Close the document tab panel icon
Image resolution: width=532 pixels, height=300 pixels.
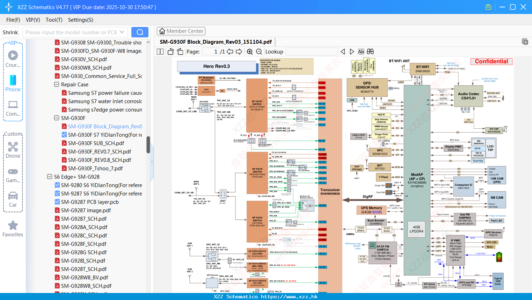(525, 42)
